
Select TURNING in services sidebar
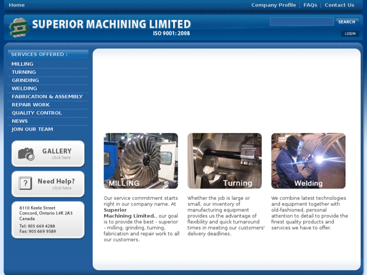(24, 72)
